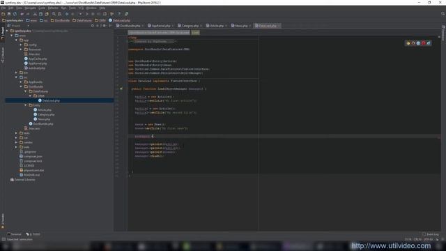
Task: Expand the AppBundle folder node
Action: pyautogui.click(x=21, y=82)
